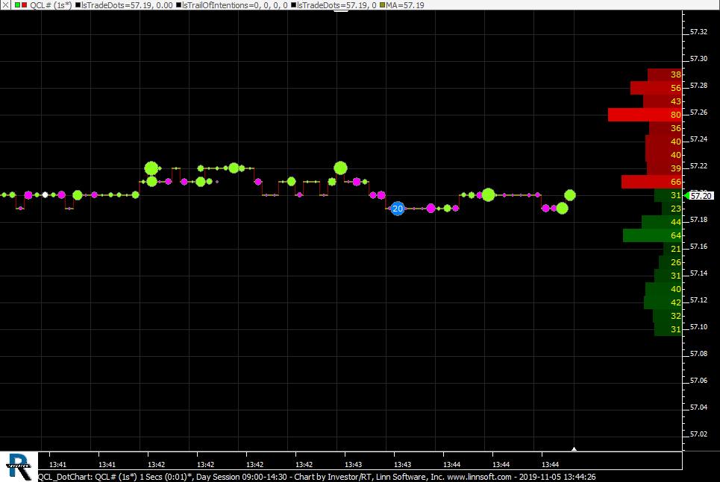720x482 pixels.
Task: Click the red volume bar labeled 38
Action: pos(665,74)
